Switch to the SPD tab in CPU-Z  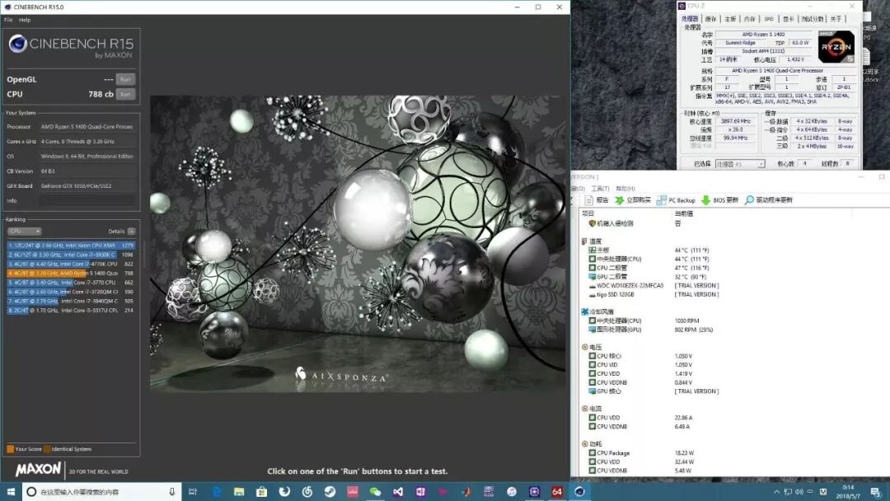click(769, 19)
